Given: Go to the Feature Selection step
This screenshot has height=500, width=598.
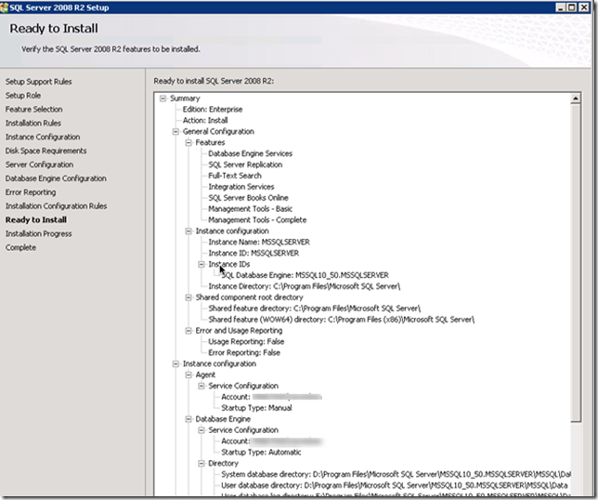Looking at the screenshot, I should [x=34, y=109].
